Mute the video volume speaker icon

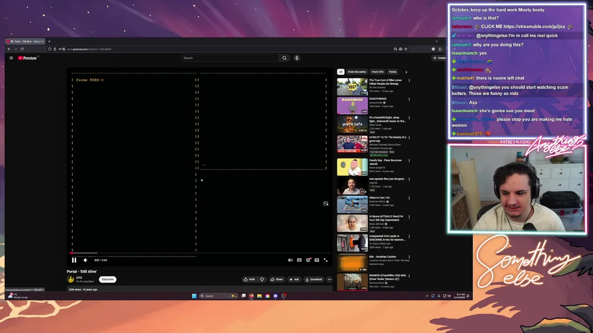coord(85,260)
